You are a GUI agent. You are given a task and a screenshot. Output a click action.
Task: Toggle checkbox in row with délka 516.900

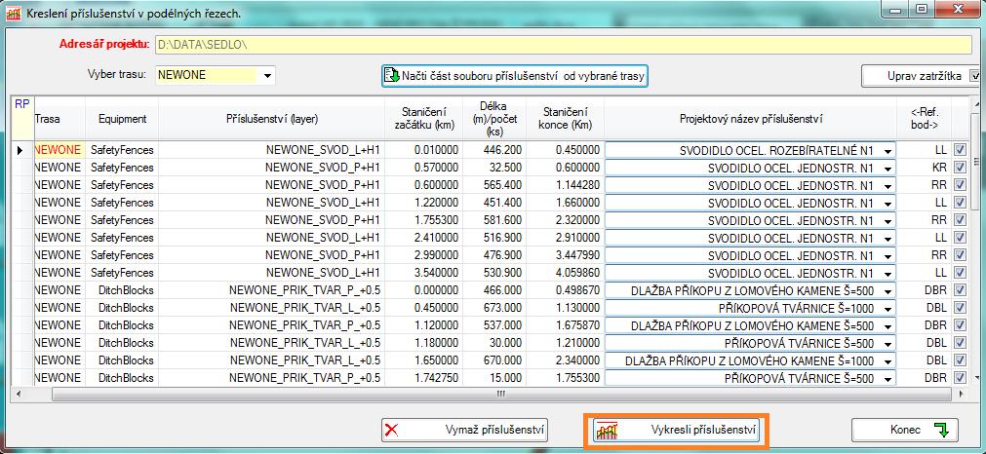click(960, 238)
